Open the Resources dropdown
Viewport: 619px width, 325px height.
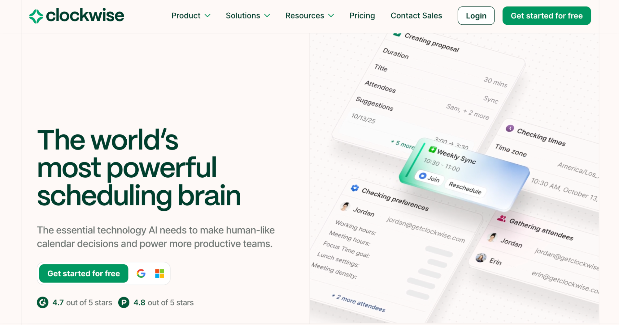[309, 15]
